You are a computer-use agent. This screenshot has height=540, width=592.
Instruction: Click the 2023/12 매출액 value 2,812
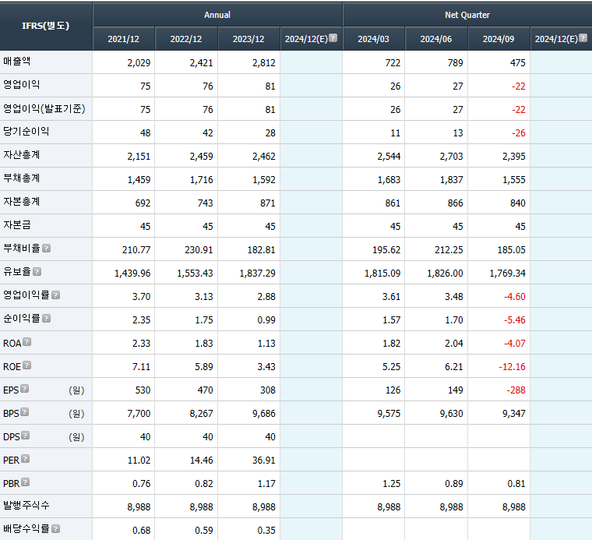pos(263,62)
